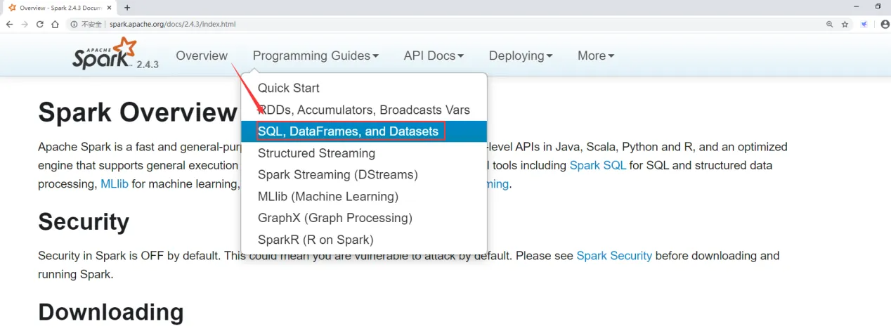891x331 pixels.
Task: Select SQL, DataFrames, and Datasets
Action: 348,131
